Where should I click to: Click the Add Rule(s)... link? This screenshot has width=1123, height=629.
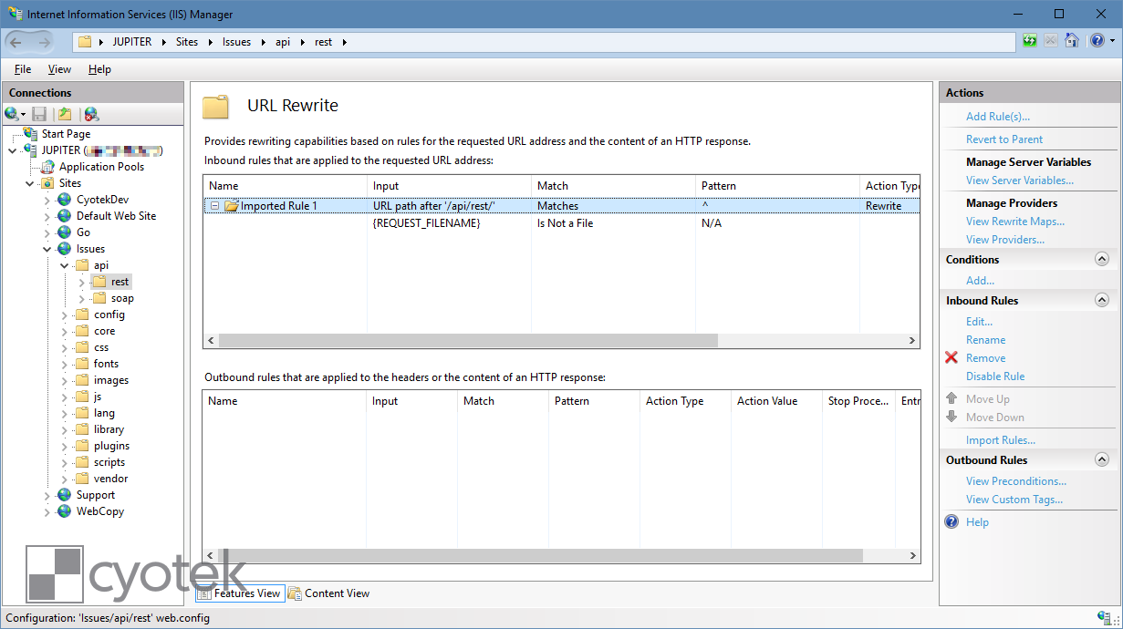(x=998, y=117)
